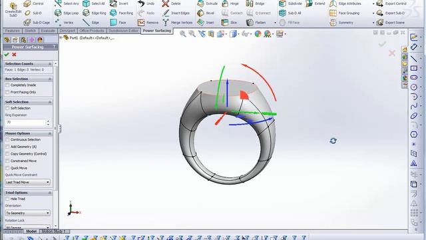Open the Edge Attributes tool
Image resolution: width=426 pixels, height=240 pixels.
point(345,3)
